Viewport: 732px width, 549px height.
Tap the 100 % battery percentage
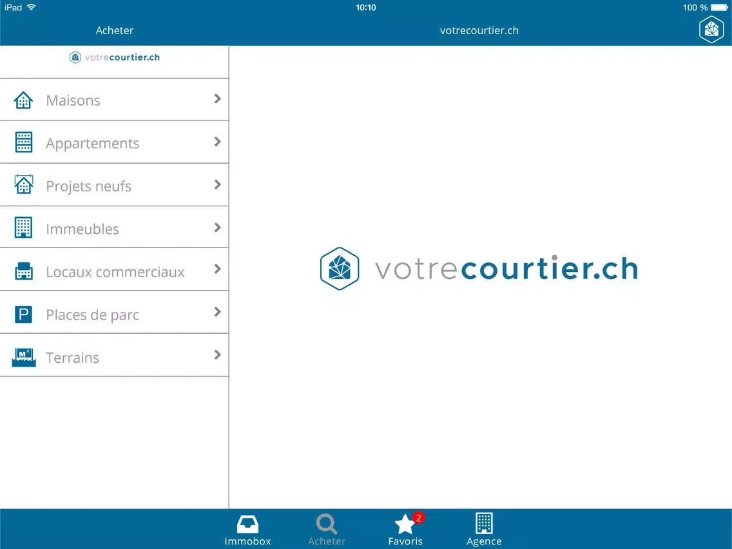(695, 8)
